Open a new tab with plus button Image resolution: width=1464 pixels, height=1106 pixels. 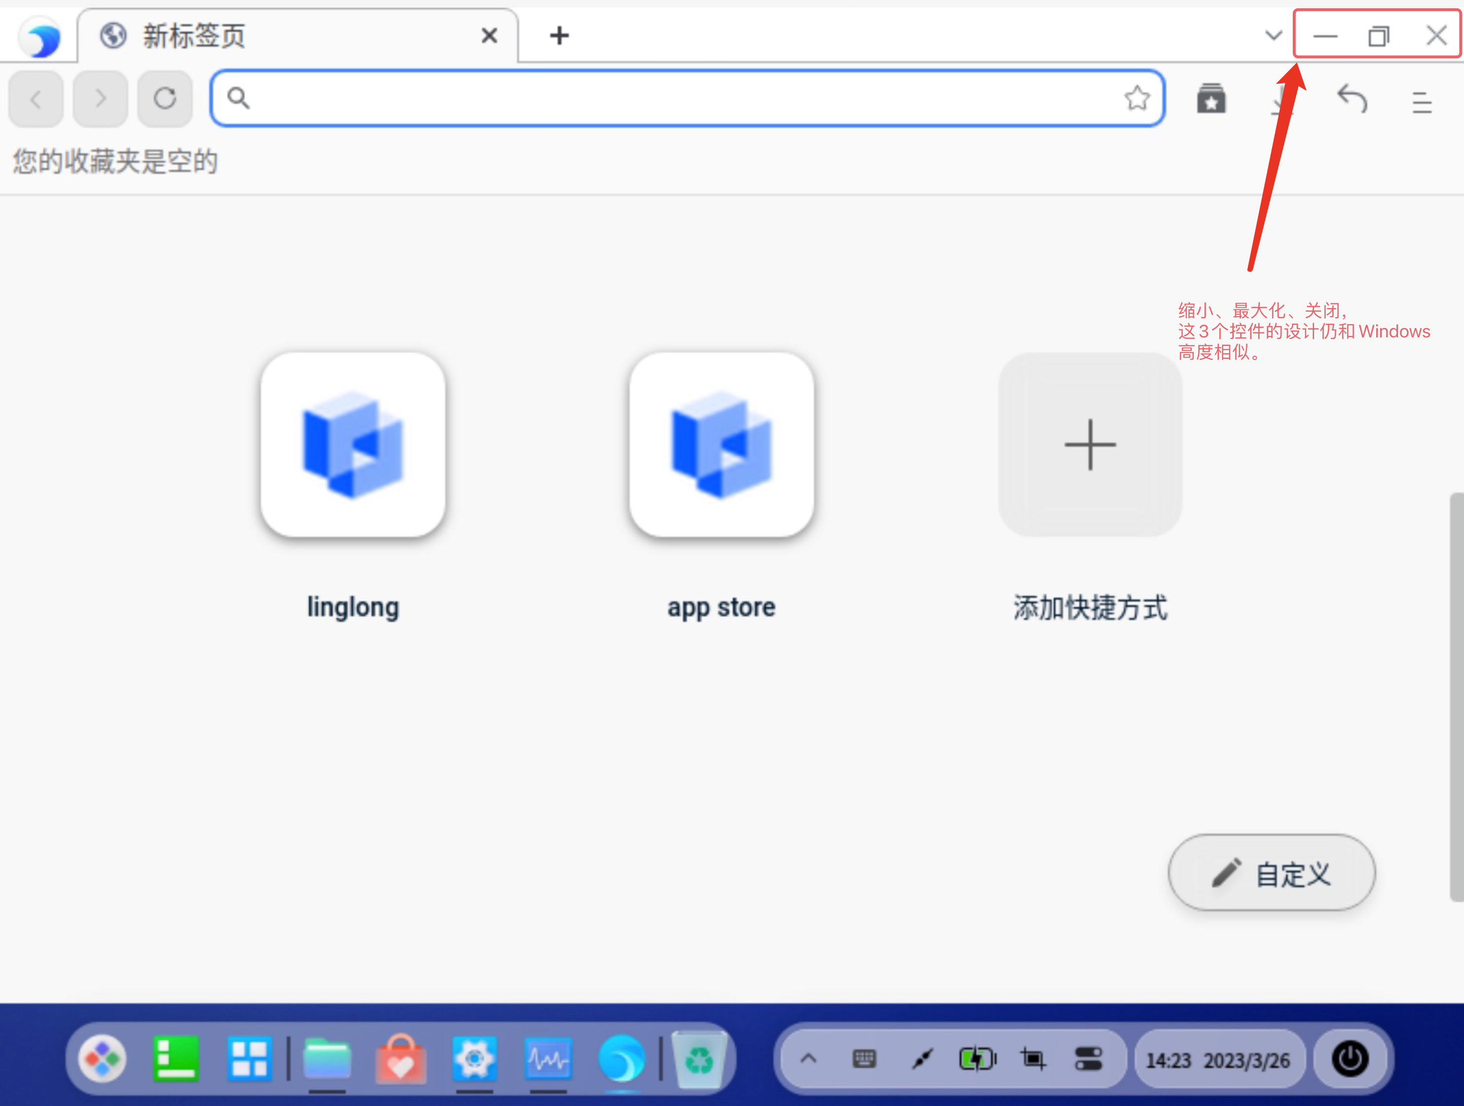(x=559, y=35)
